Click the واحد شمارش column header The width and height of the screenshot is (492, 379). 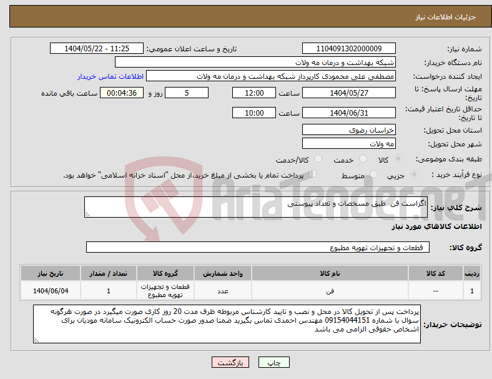[223, 273]
